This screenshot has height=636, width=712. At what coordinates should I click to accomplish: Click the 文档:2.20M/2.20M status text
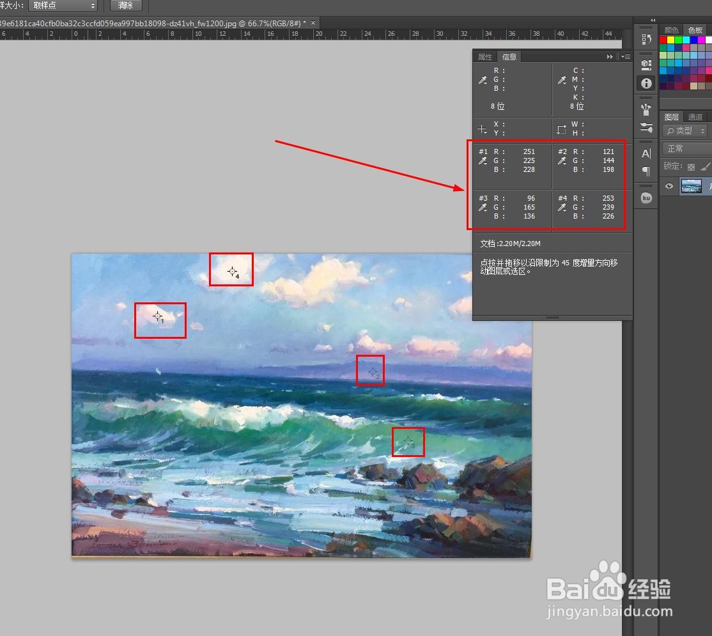511,244
